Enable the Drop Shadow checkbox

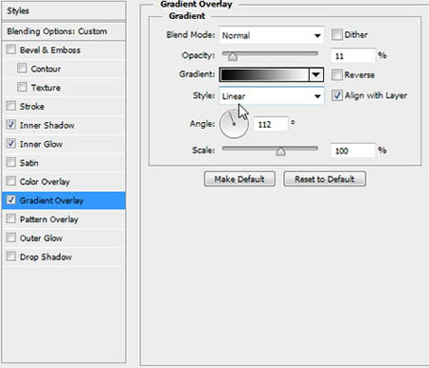[x=11, y=256]
